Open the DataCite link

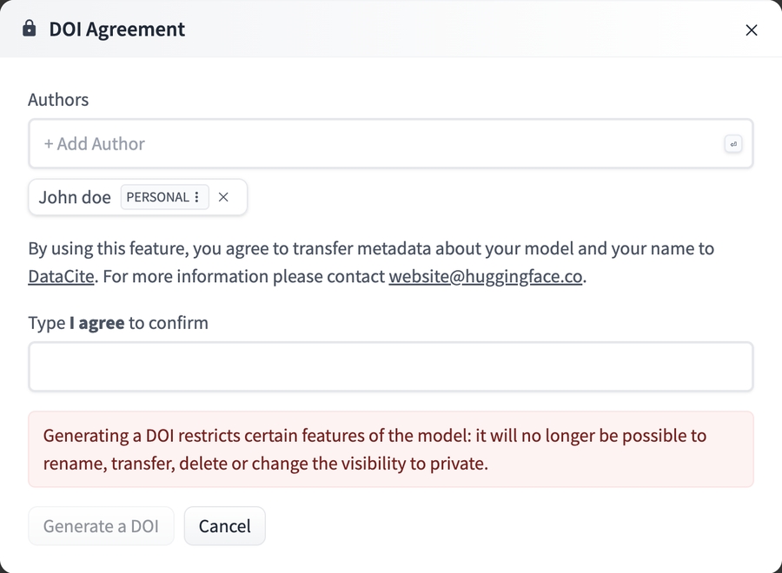61,278
